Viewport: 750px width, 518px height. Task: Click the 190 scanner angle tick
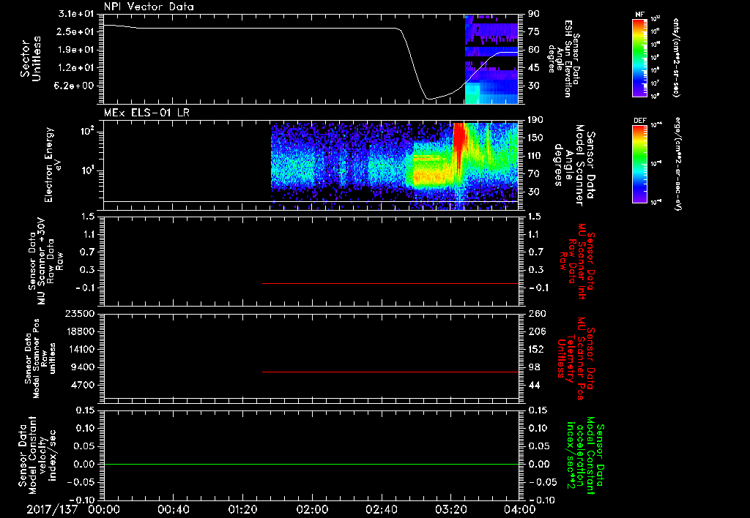tap(535, 120)
